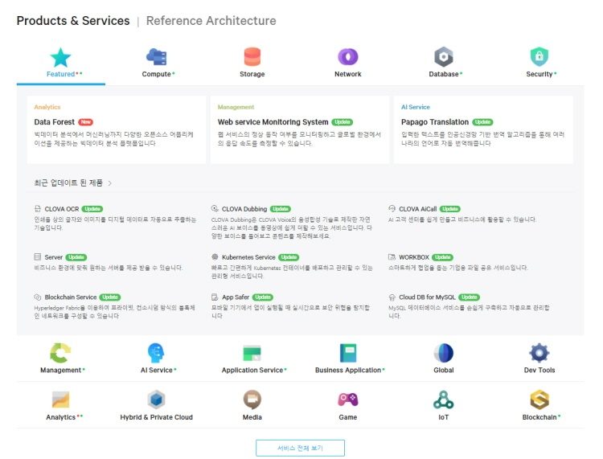This screenshot has height=459, width=603.
Task: Open the Business Application icon
Action: tap(347, 353)
